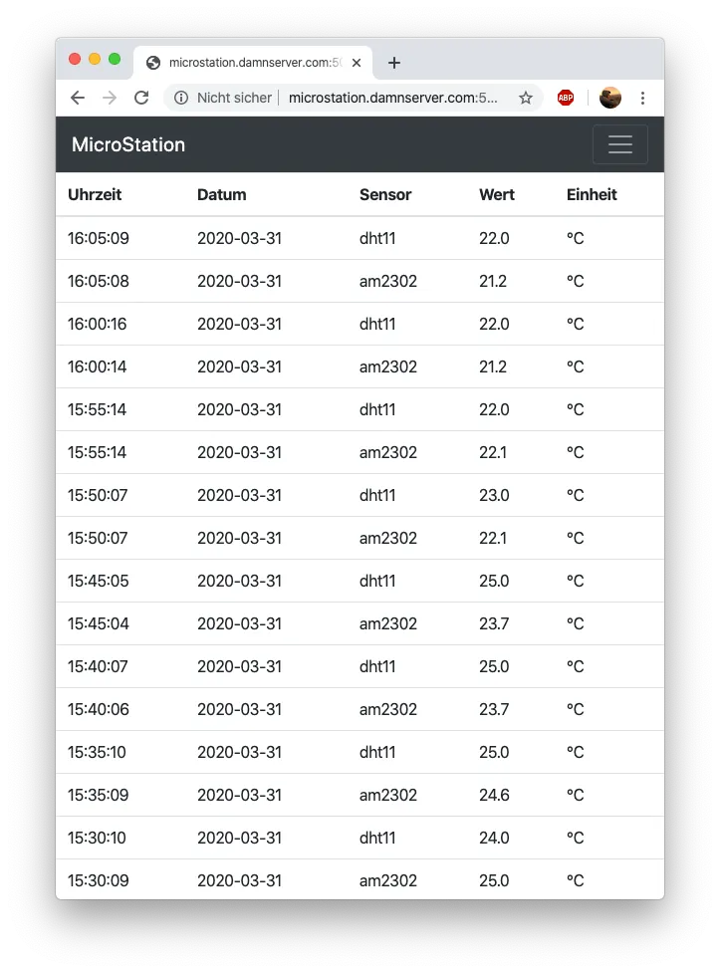Close the microstation.damnserver.com tab
Viewport: 720px width, 973px height.
pos(357,63)
